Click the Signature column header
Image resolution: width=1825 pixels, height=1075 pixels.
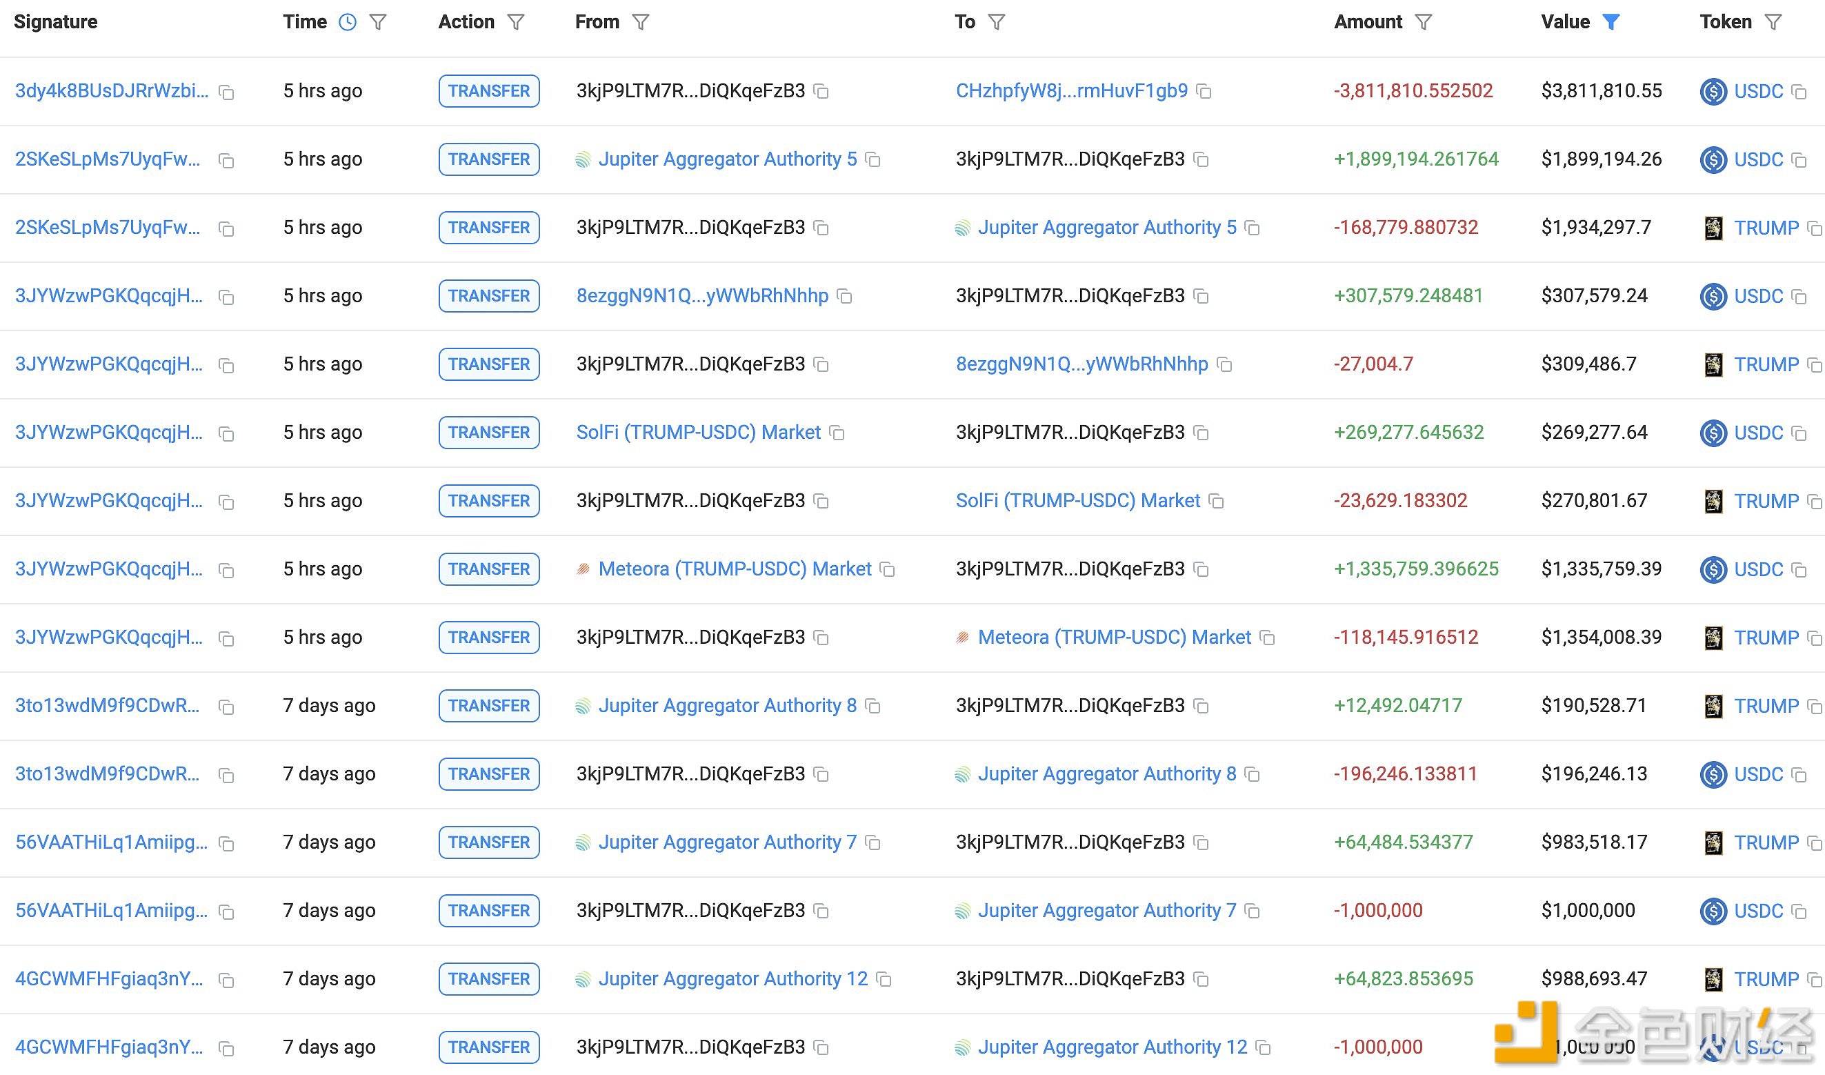point(56,21)
